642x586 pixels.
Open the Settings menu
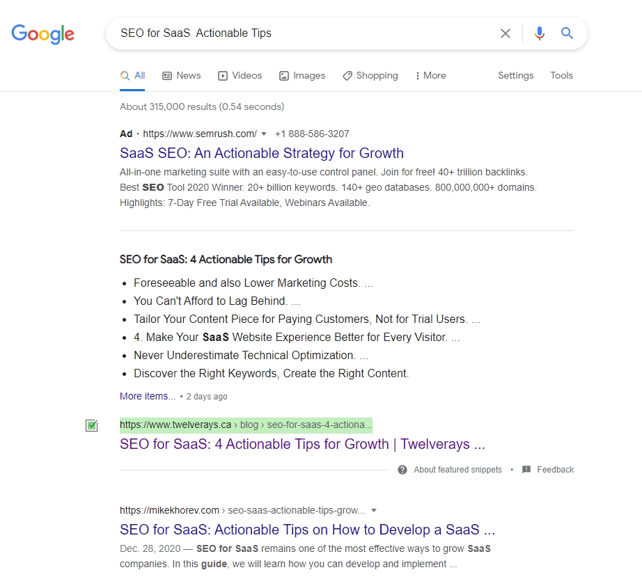515,75
